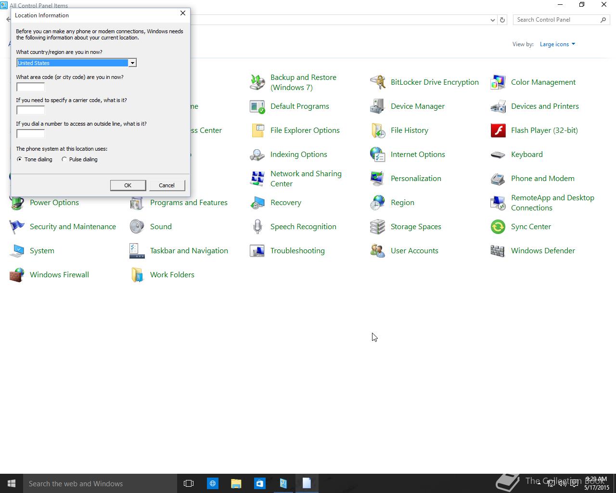Open the View by Large icons dropdown
This screenshot has width=616, height=493.
pos(557,44)
